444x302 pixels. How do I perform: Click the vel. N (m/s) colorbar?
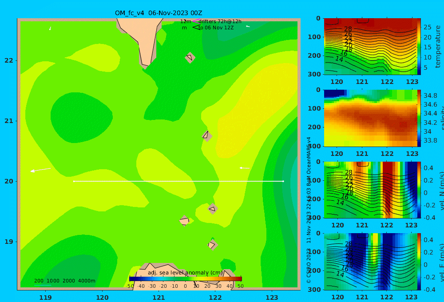click(x=419, y=190)
